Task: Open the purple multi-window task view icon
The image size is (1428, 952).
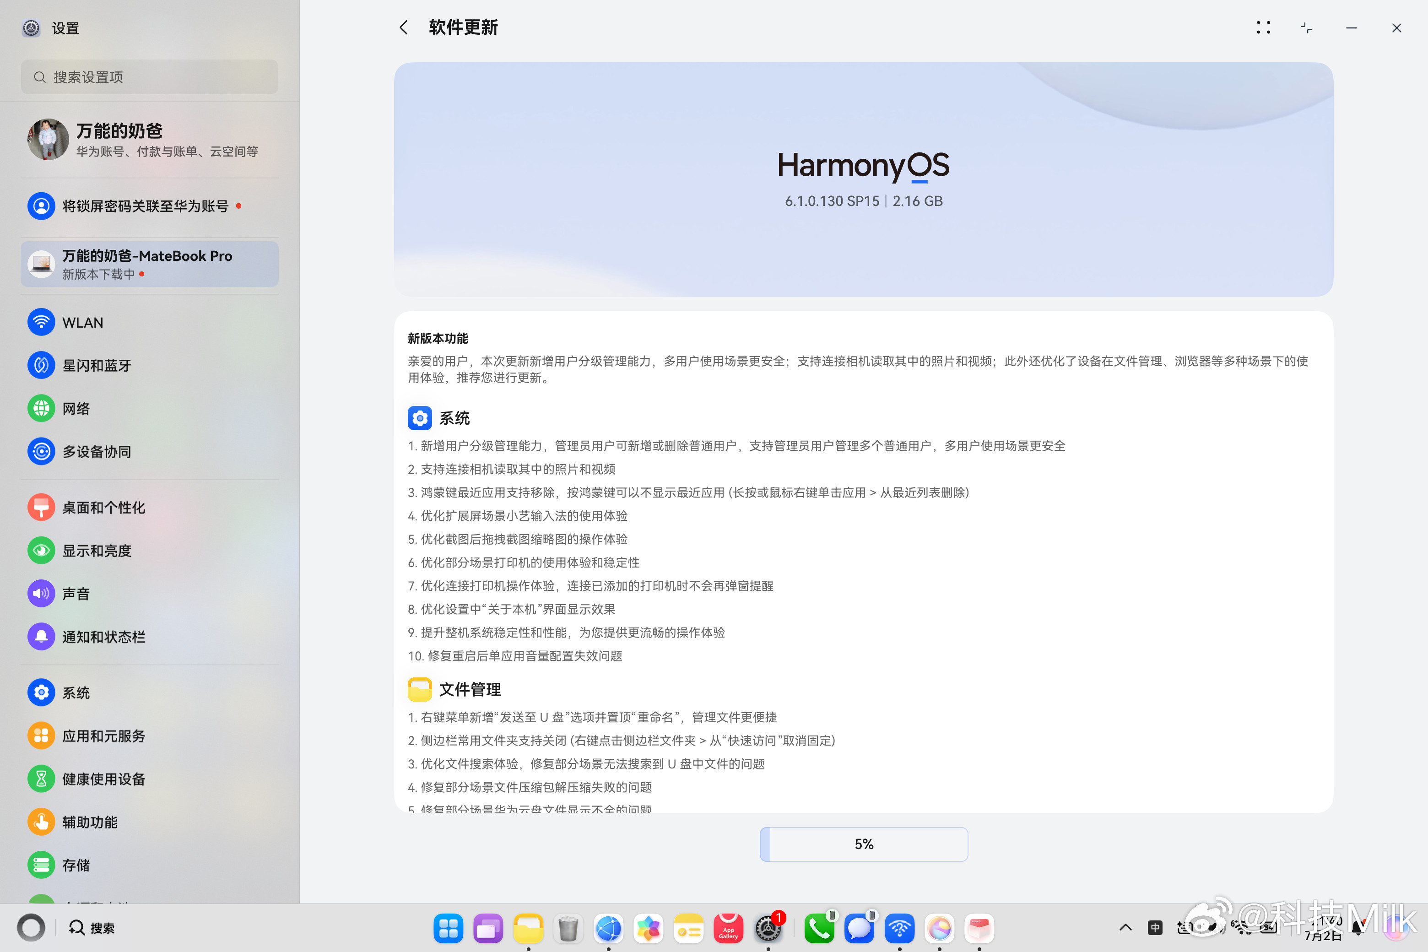Action: pos(488,928)
